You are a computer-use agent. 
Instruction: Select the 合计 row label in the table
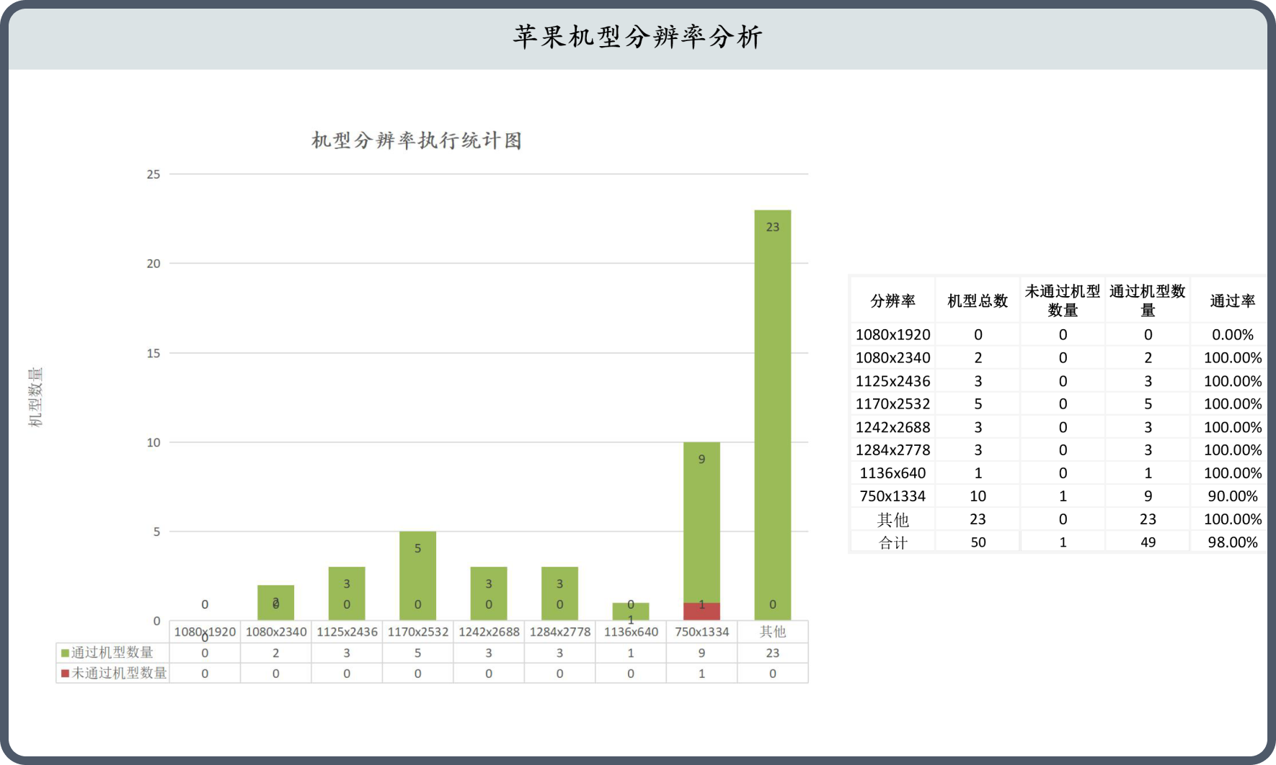[x=892, y=542]
